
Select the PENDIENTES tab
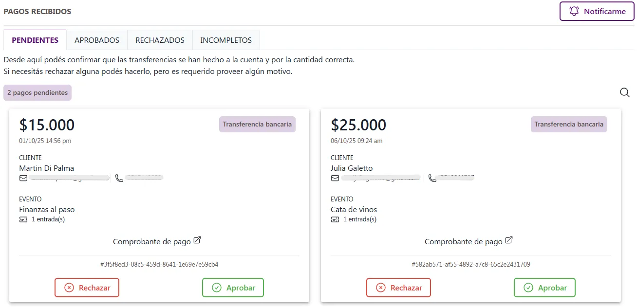tap(35, 40)
